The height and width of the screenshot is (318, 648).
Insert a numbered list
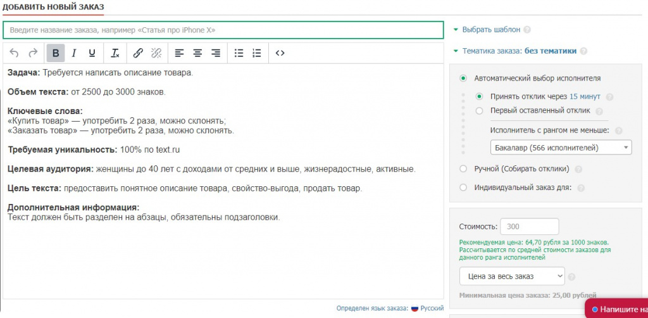[257, 53]
